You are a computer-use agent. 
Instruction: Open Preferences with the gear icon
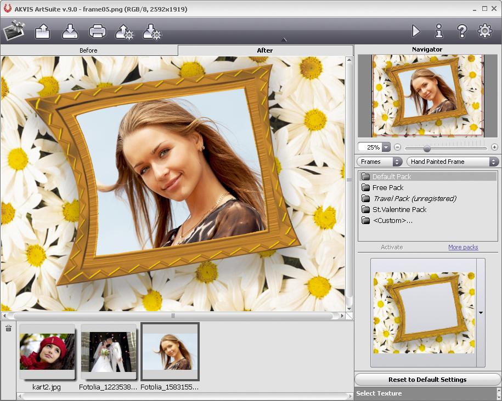point(485,31)
